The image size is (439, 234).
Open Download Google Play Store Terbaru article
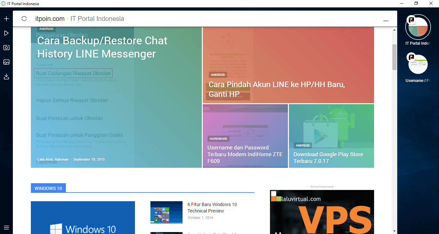pos(328,157)
